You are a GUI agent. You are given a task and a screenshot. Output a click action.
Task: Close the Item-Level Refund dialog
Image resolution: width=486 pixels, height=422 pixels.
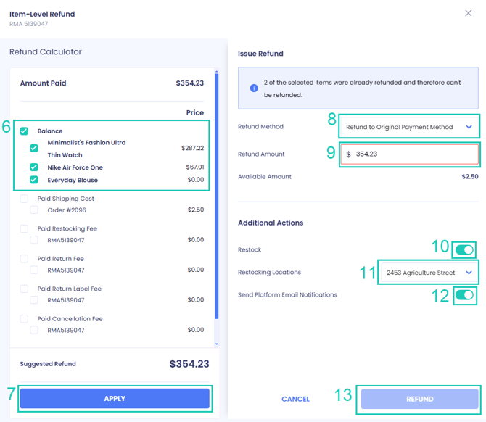(x=468, y=13)
